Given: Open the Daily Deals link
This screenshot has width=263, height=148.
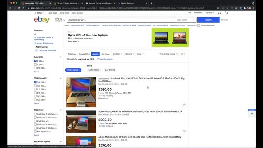Looking at the screenshot, I should tap(53, 13).
